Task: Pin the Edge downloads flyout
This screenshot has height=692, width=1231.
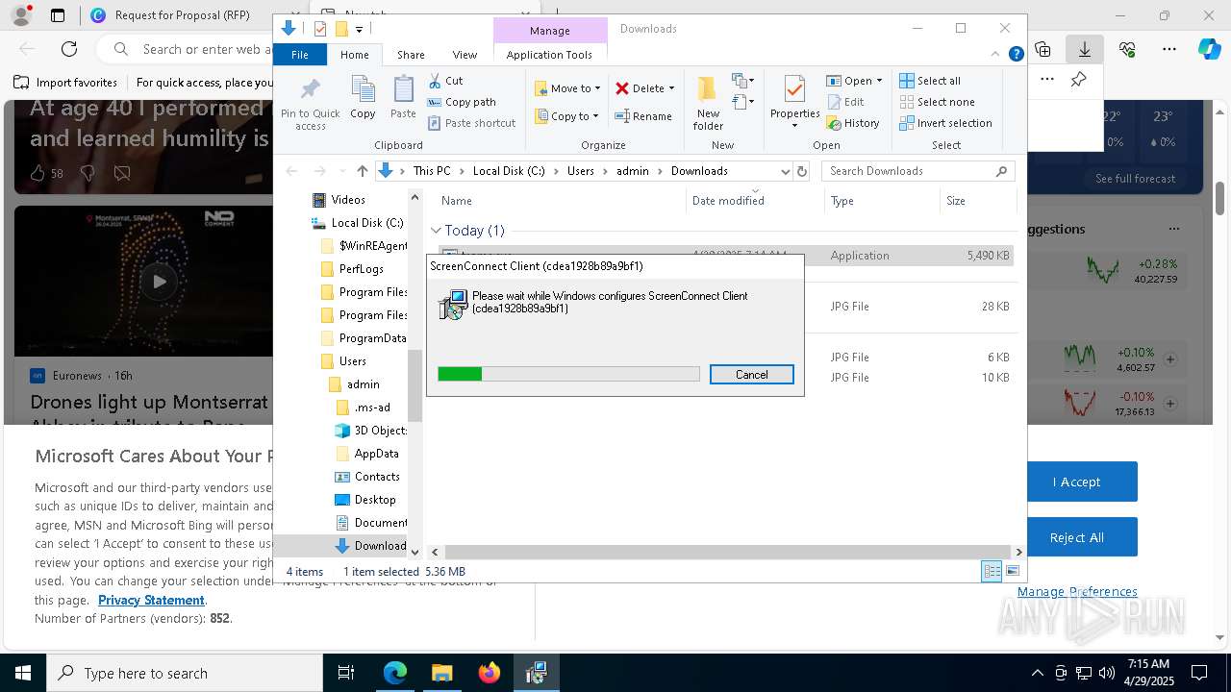Action: click(1079, 80)
